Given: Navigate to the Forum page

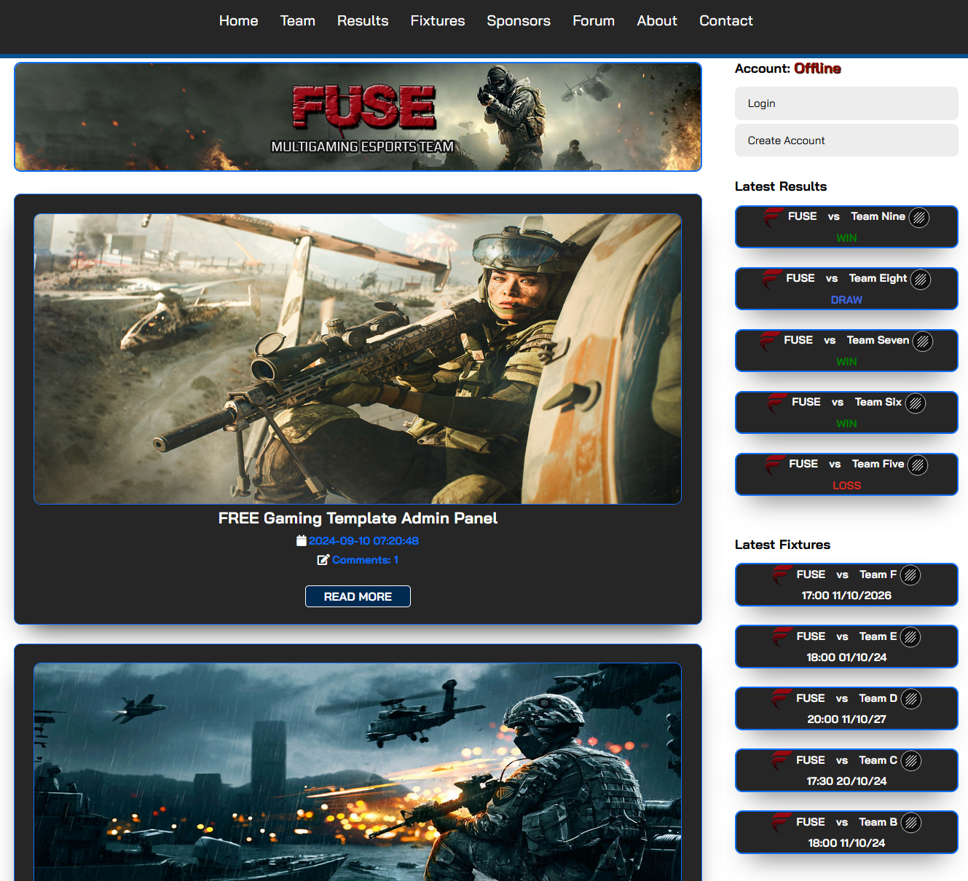Looking at the screenshot, I should [594, 21].
